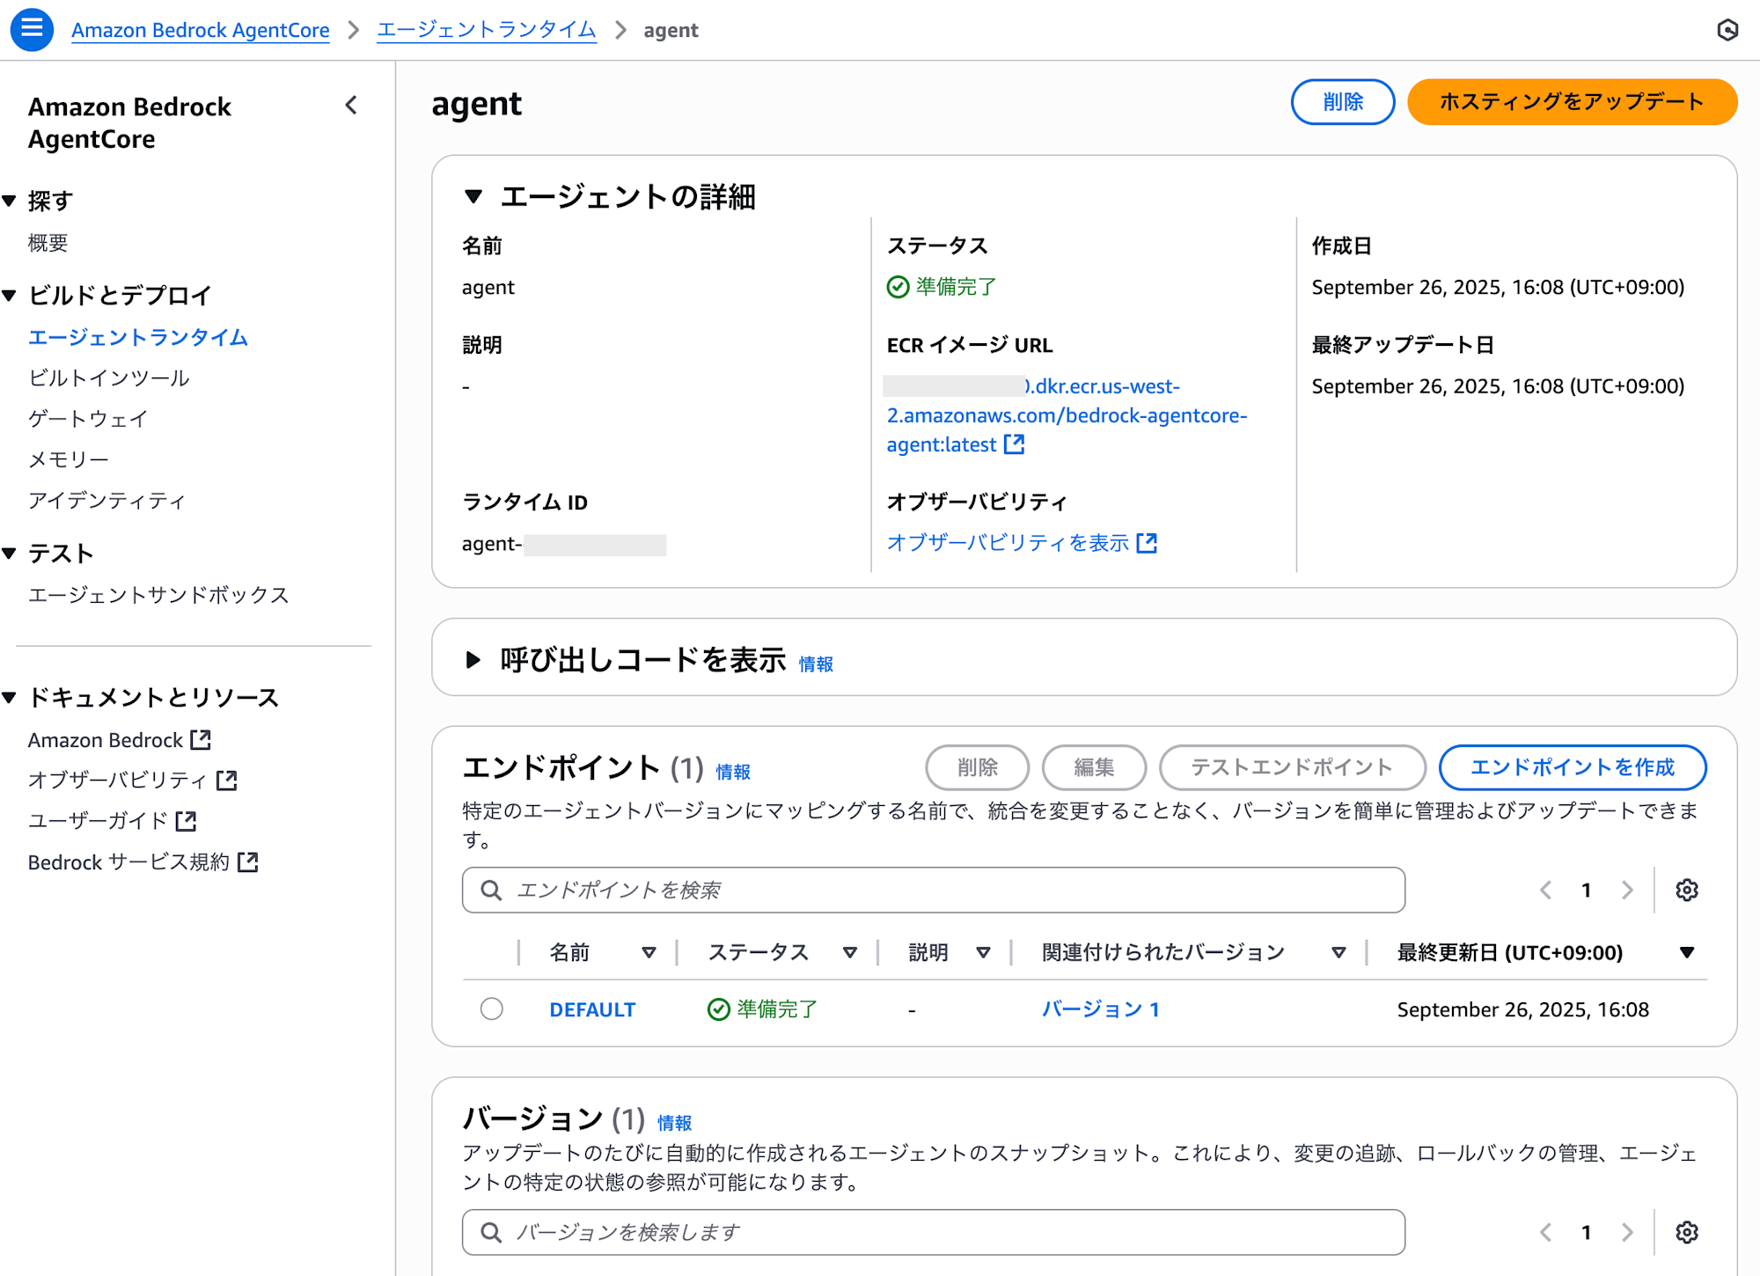Click external icon beside sidebar オブザーバビリティ
The image size is (1760, 1276).
point(227,780)
